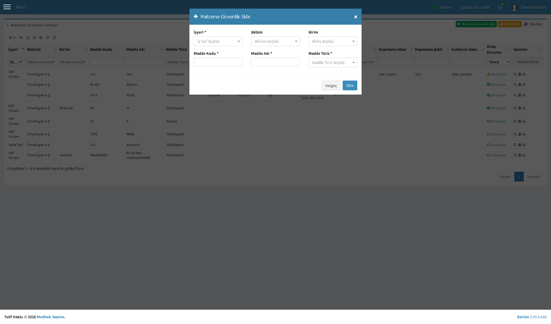Refresh the table with the reload icon

54,38
